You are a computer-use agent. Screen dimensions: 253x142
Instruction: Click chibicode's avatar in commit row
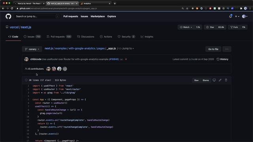26,59
